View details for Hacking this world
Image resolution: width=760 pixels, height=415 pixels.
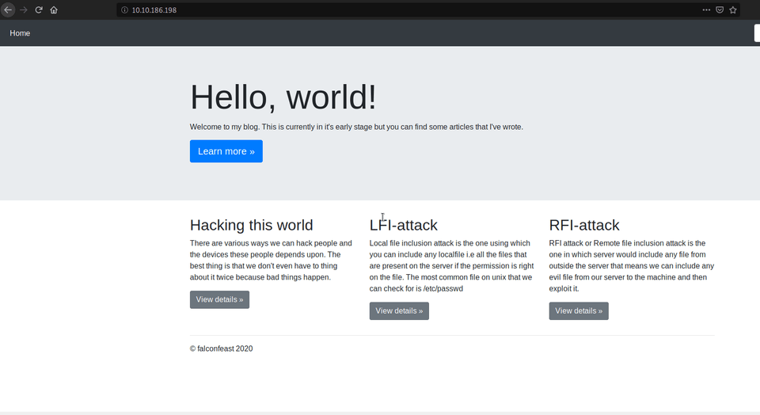(x=219, y=299)
